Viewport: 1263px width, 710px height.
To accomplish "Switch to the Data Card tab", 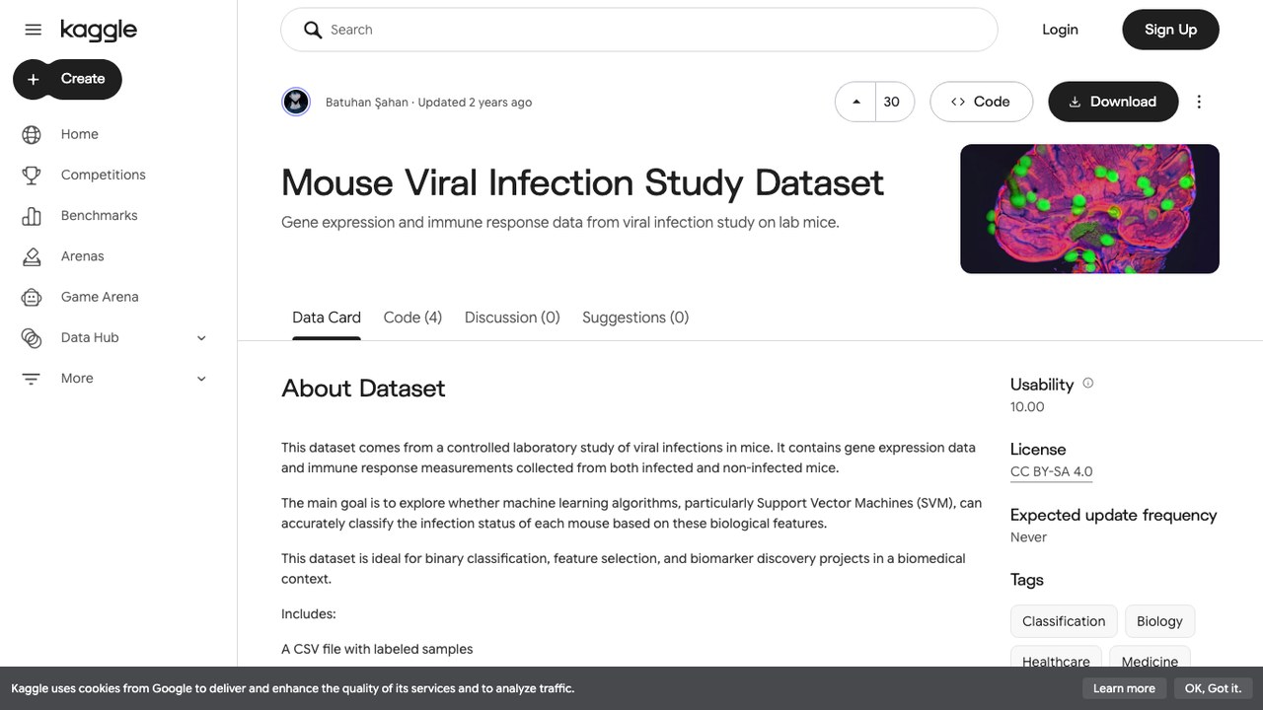I will click(x=327, y=318).
